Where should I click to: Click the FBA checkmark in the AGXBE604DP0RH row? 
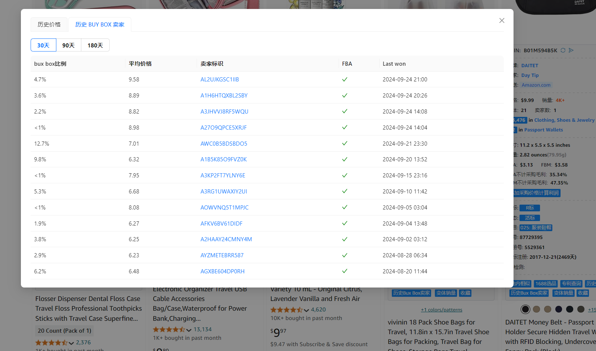[x=344, y=271]
